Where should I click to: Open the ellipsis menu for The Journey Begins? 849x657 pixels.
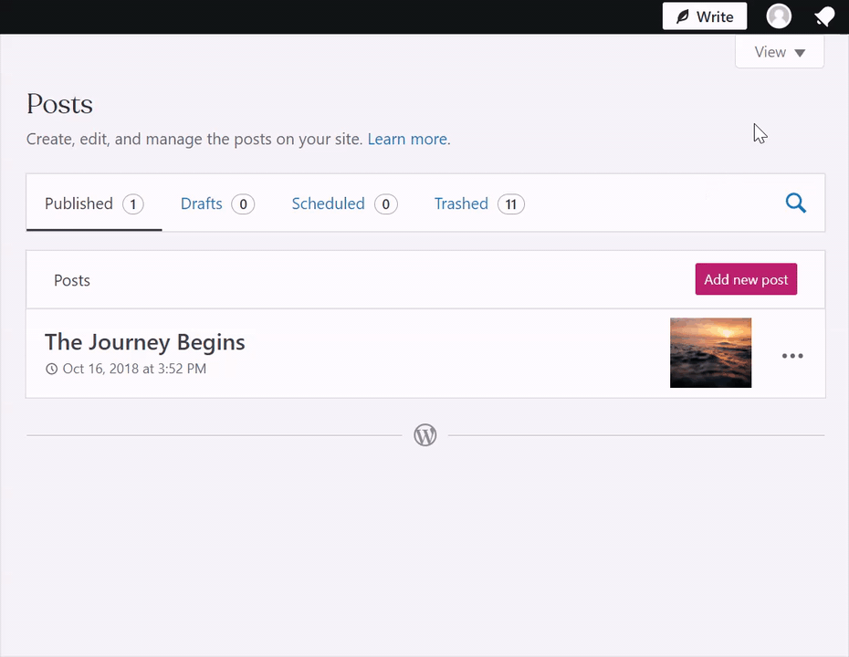tap(791, 356)
